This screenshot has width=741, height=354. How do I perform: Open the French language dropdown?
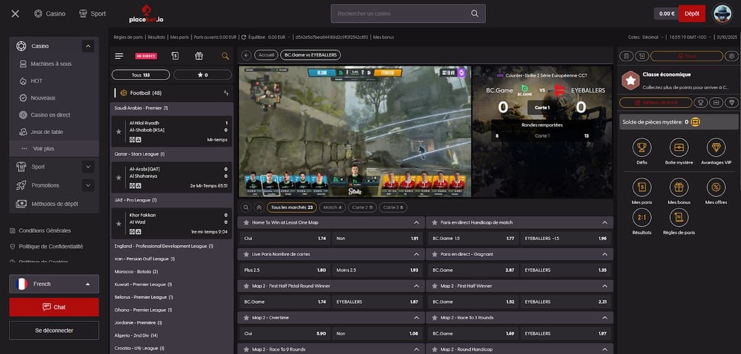pos(54,284)
